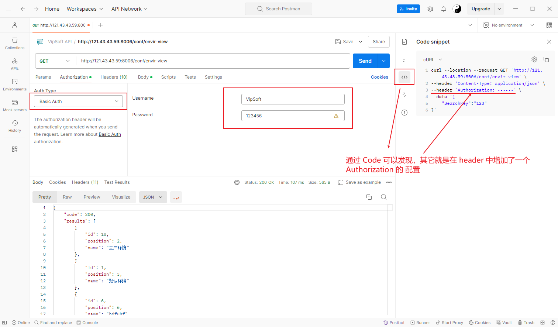Open Mock servers in sidebar

(x=15, y=106)
